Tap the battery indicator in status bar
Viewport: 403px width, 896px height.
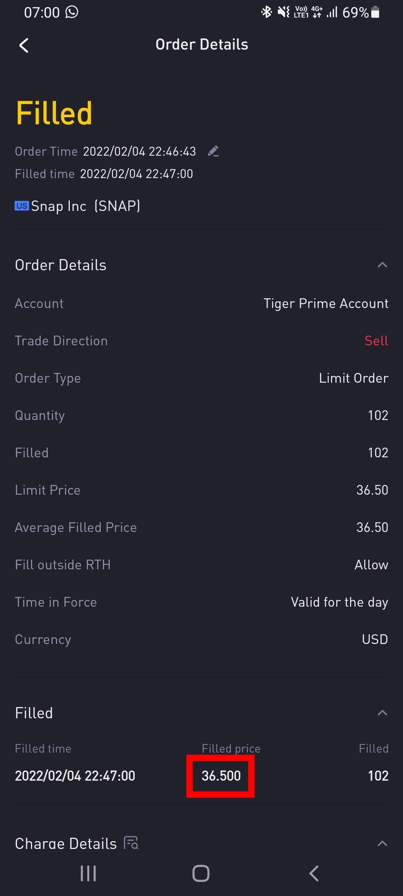(375, 12)
